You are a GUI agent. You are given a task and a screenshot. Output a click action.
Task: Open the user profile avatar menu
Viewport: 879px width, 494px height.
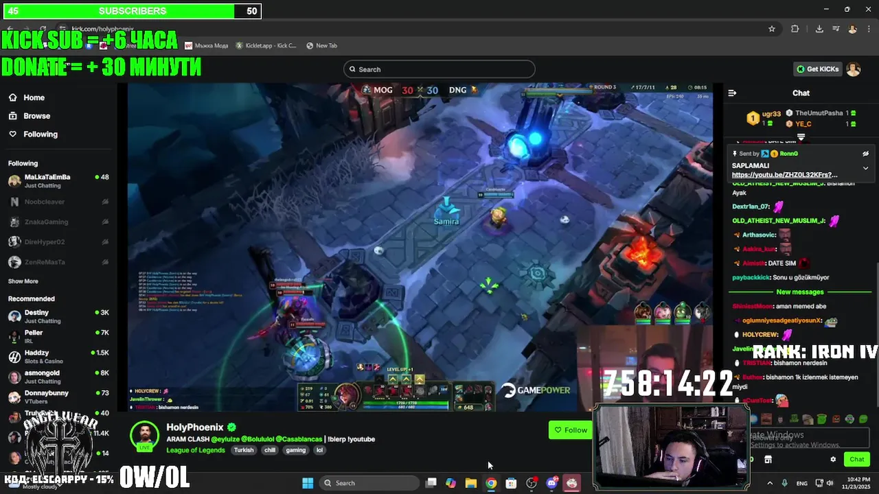pos(853,69)
